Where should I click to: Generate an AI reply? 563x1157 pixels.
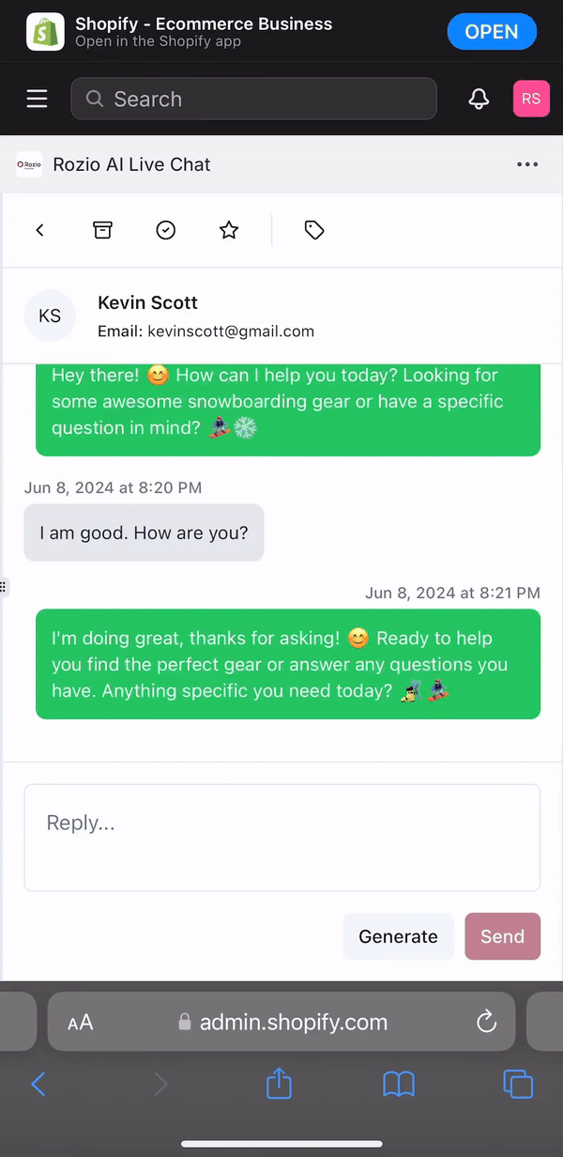pos(398,936)
